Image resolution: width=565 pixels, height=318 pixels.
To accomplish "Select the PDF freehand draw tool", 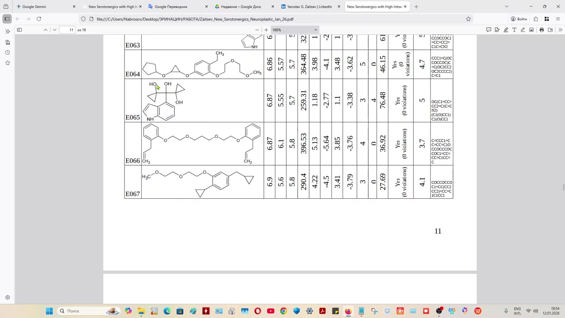I will (x=523, y=30).
